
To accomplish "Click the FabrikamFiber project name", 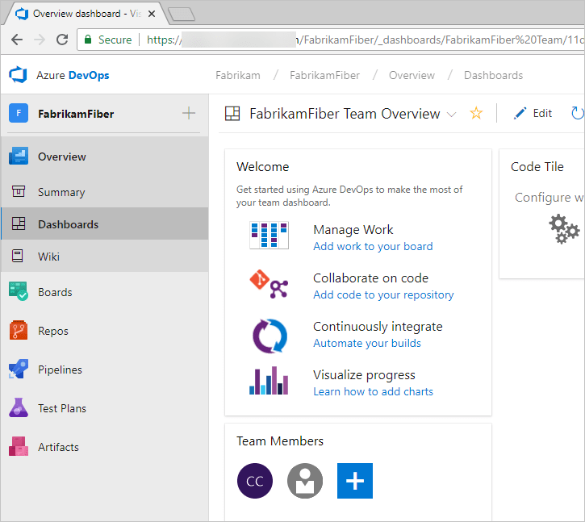I will click(76, 114).
